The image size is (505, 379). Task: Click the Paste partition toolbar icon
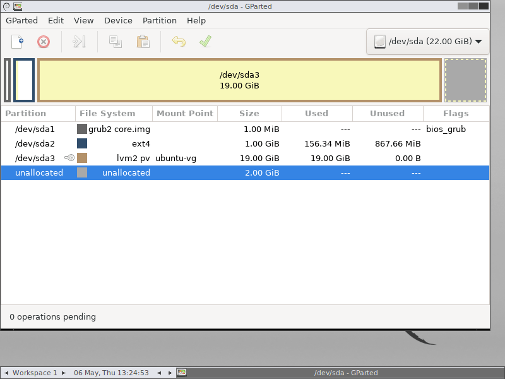(143, 42)
